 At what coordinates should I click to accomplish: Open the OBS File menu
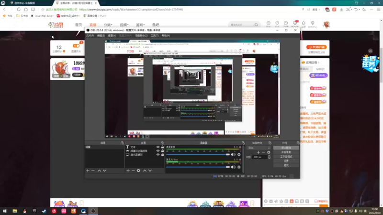(90, 35)
